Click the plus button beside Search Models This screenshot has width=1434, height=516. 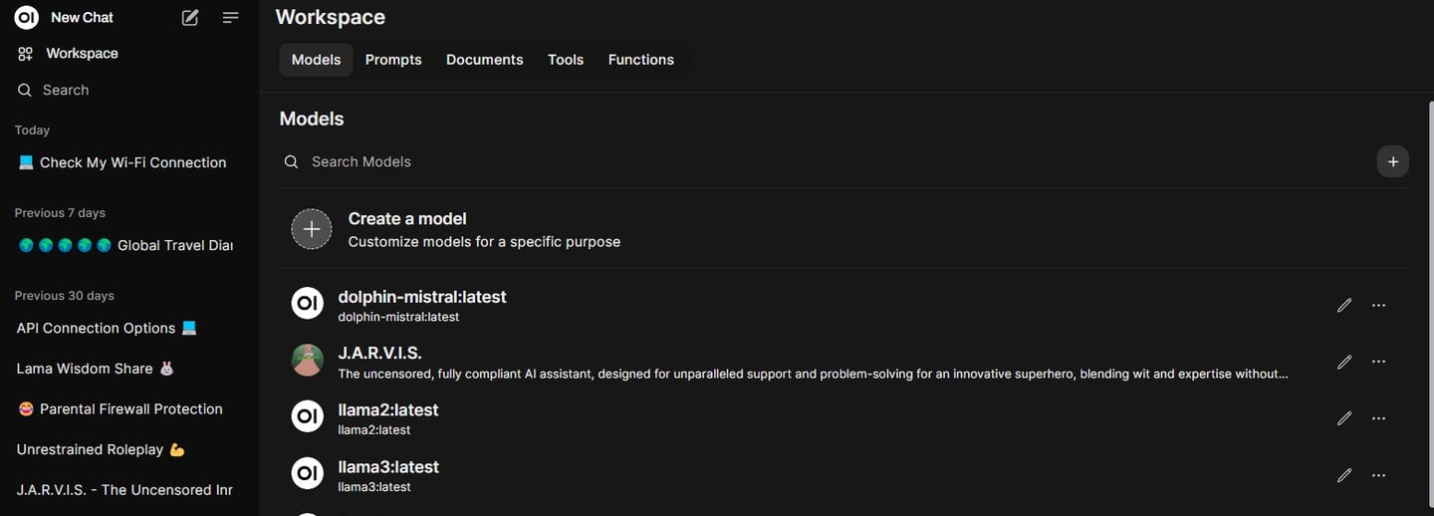tap(1392, 161)
